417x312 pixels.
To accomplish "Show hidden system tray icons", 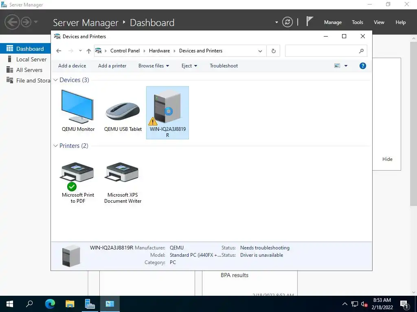I will 345,304.
